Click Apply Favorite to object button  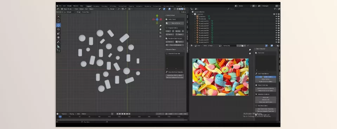click(174, 75)
